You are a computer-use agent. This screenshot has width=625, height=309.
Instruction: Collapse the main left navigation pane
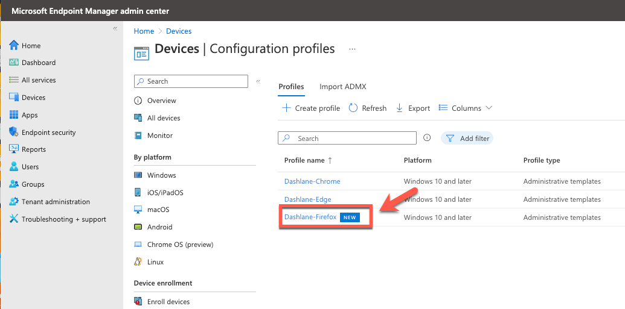pyautogui.click(x=115, y=29)
